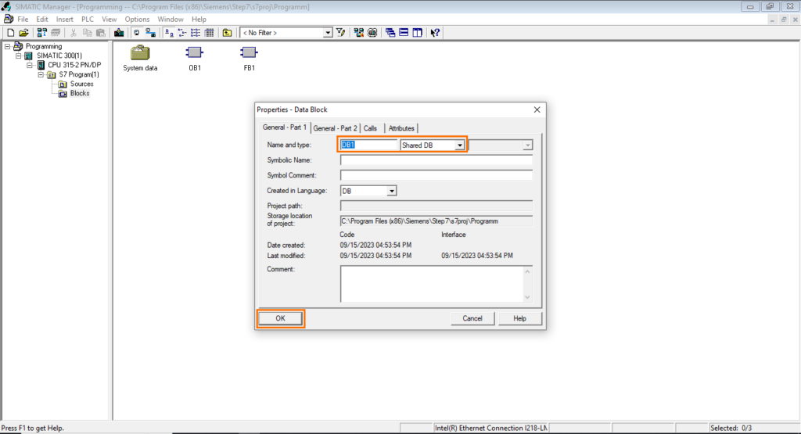Click "Selected: 0/3" in status bar
This screenshot has height=434, width=801.
coord(731,428)
